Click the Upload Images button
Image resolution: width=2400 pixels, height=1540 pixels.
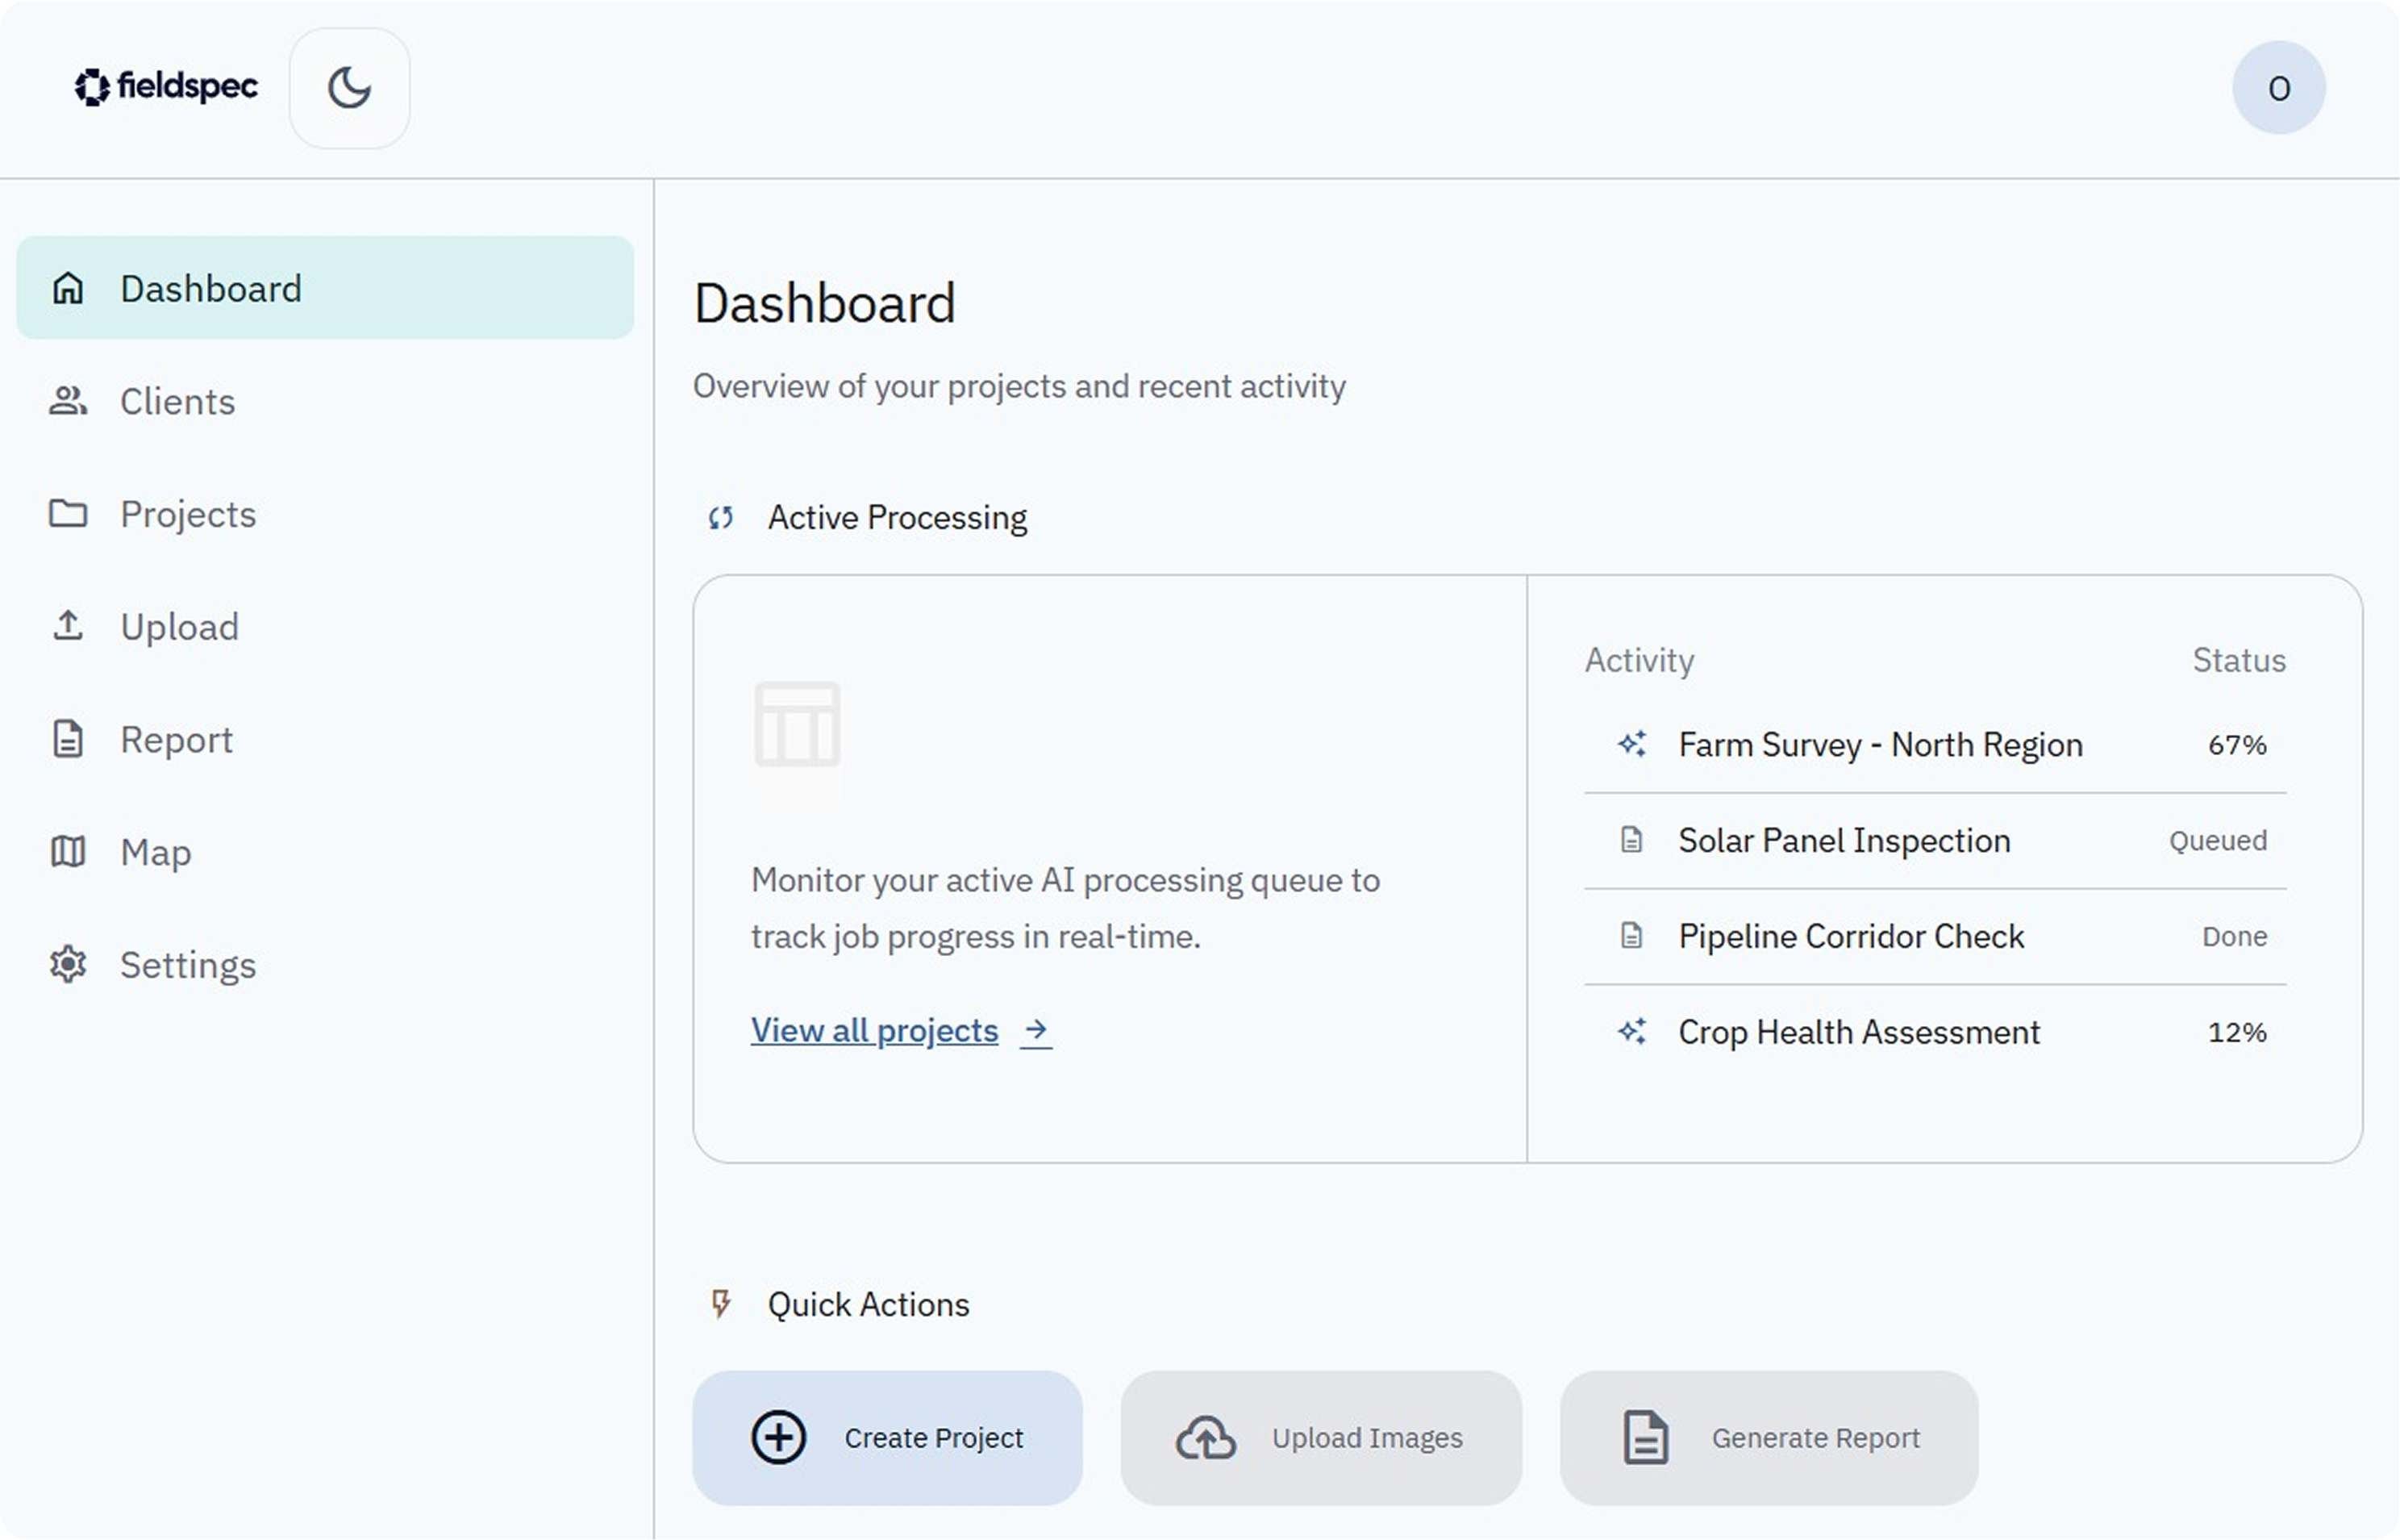[1322, 1438]
